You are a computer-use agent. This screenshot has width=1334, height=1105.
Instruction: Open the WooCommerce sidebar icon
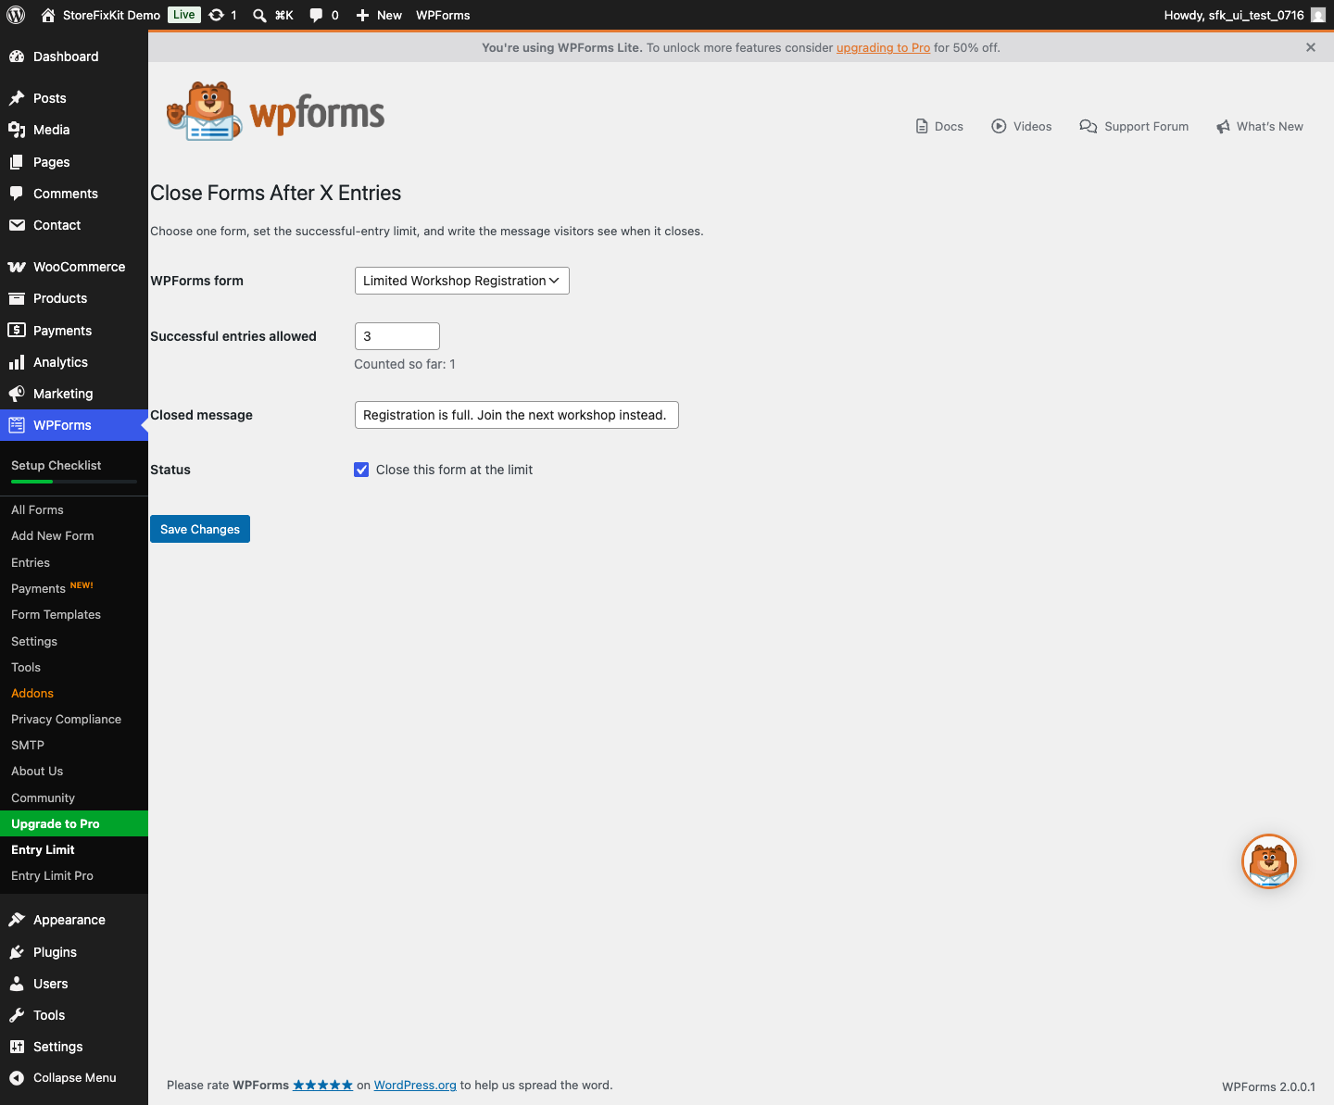click(x=17, y=267)
